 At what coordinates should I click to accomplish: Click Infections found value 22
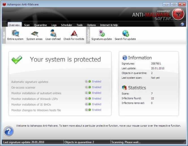pos(152,98)
